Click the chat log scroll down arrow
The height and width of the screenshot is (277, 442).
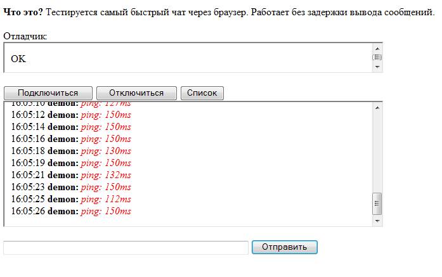tap(377, 221)
